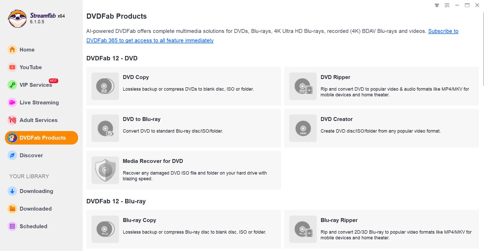
Task: Click the Home house icon
Action: pyautogui.click(x=12, y=49)
